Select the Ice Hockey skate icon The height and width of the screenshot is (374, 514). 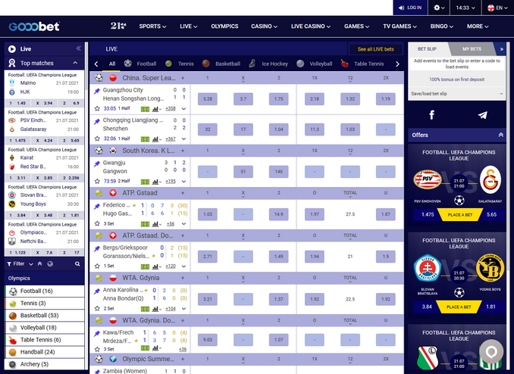[x=252, y=64]
